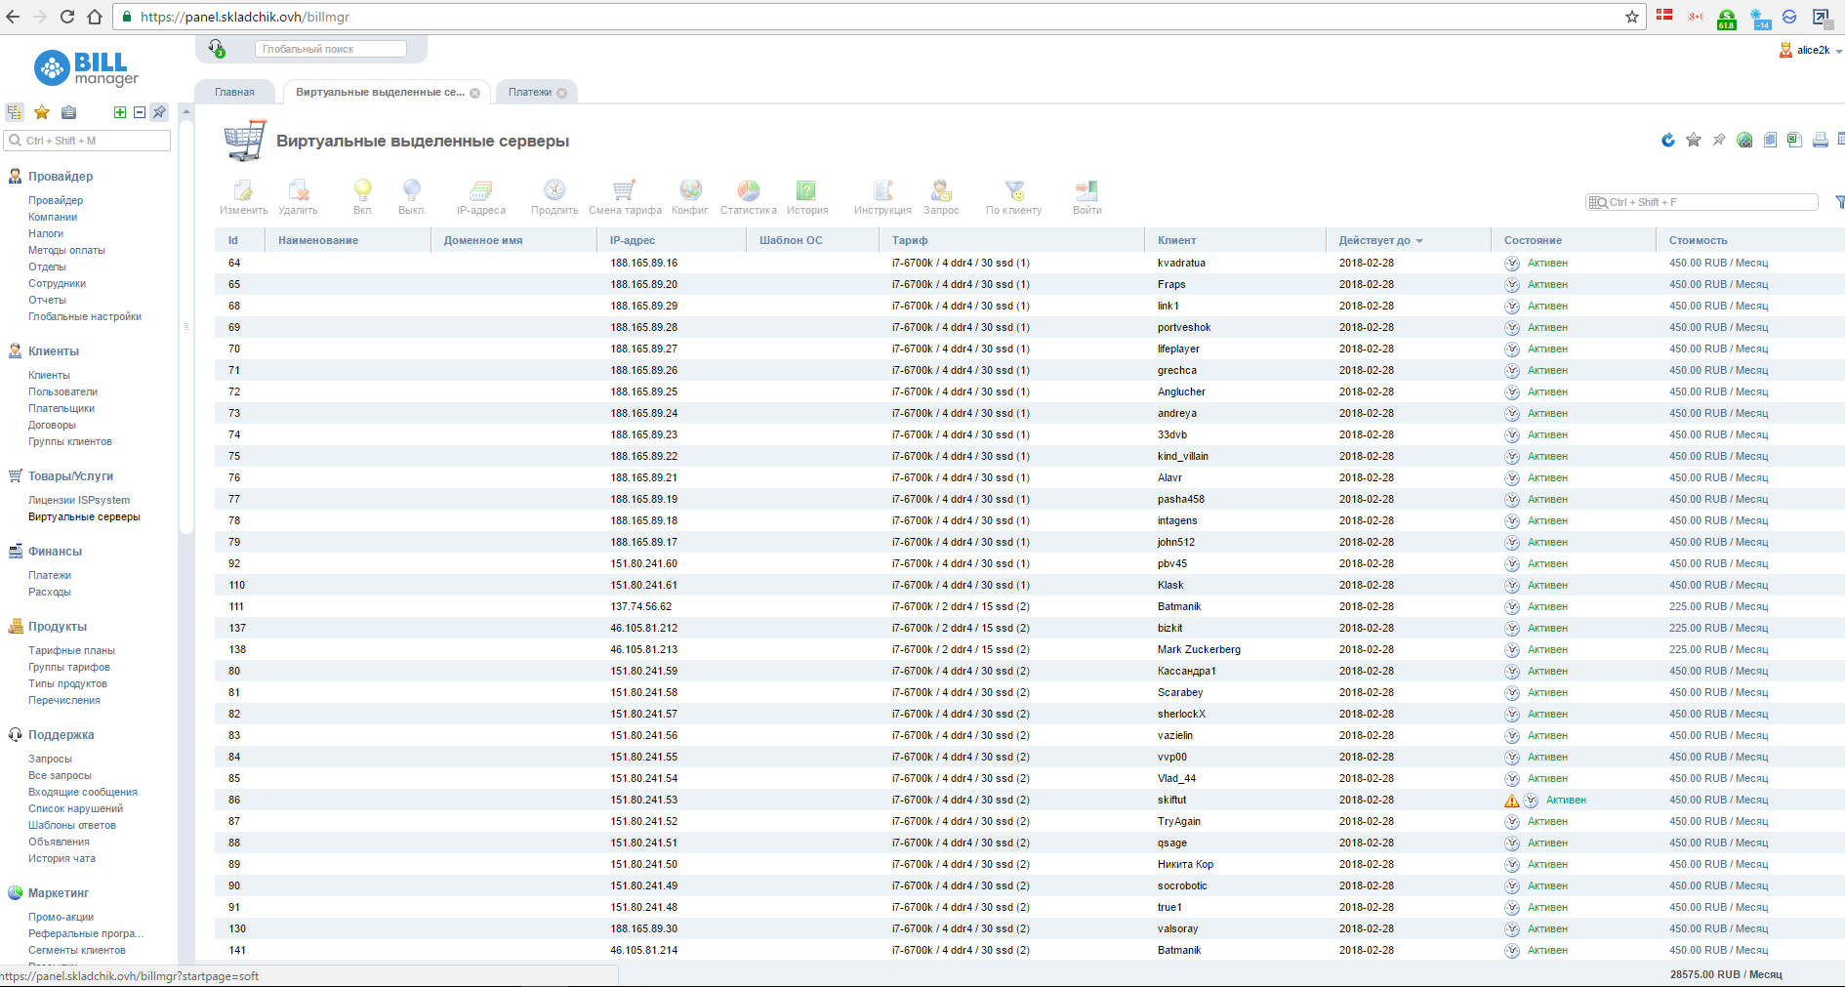Screen dimensions: 1845x987
Task: Click the print icon in the page header
Action: point(1820,141)
